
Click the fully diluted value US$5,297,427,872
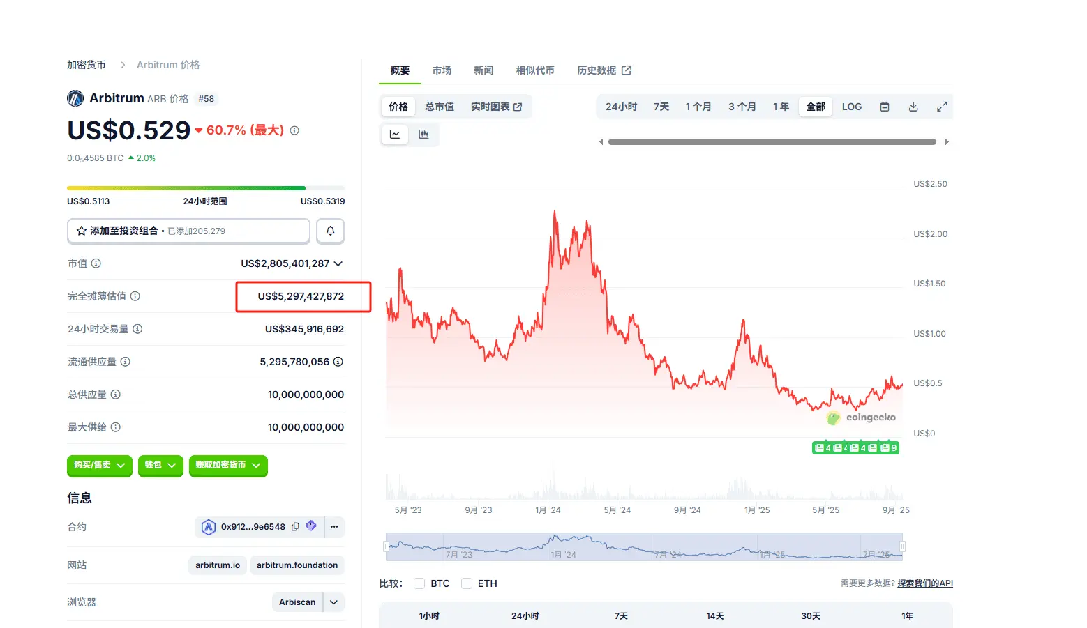point(301,296)
